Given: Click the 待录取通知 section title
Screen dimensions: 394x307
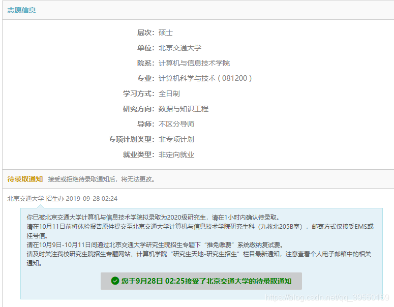Looking at the screenshot, I should [x=25, y=179].
